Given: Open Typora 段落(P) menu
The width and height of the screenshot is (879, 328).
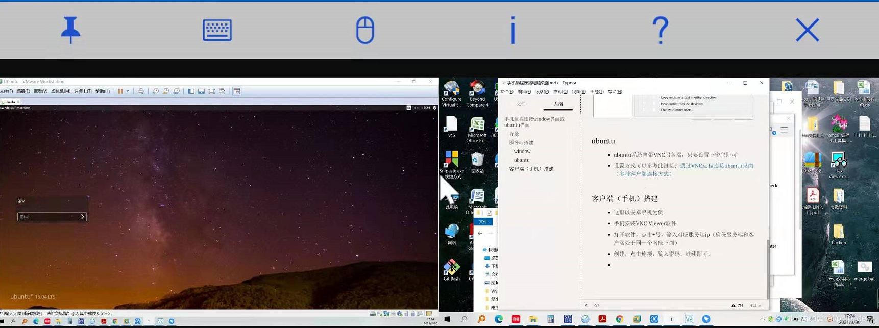Looking at the screenshot, I should pos(542,92).
